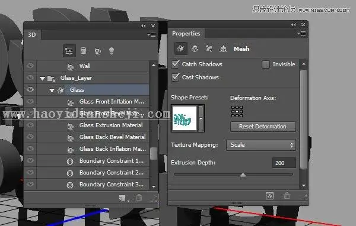Click the Deformation Axis grid
Screen dimensions: 356x226
point(237,111)
